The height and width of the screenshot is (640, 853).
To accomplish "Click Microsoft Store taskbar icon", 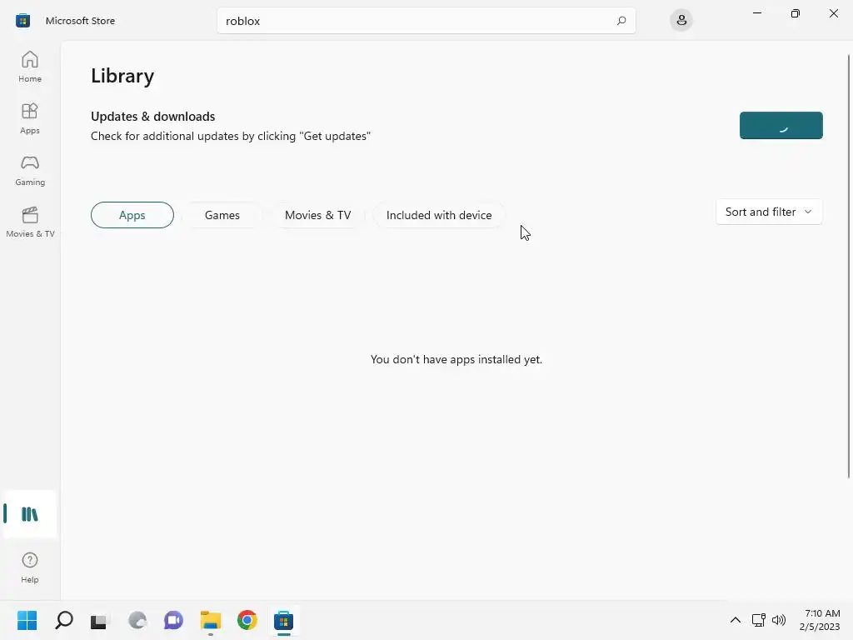I will pyautogui.click(x=283, y=620).
